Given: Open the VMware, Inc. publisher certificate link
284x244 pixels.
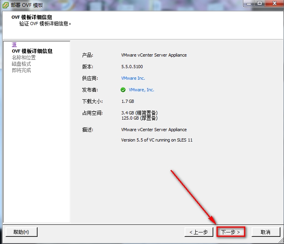Looking at the screenshot, I should point(141,90).
